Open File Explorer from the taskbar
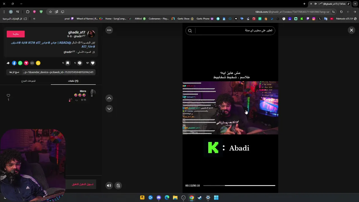Image resolution: width=359 pixels, height=202 pixels. click(175, 198)
